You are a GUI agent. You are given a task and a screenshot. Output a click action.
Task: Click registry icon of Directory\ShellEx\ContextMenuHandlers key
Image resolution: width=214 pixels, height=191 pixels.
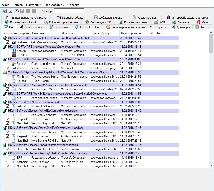[x=5, y=153]
